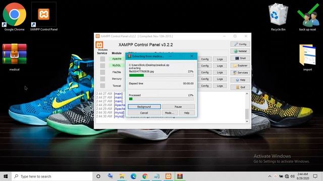Quit the XAMPP Control Panel
323x181 pixels.
(240, 87)
